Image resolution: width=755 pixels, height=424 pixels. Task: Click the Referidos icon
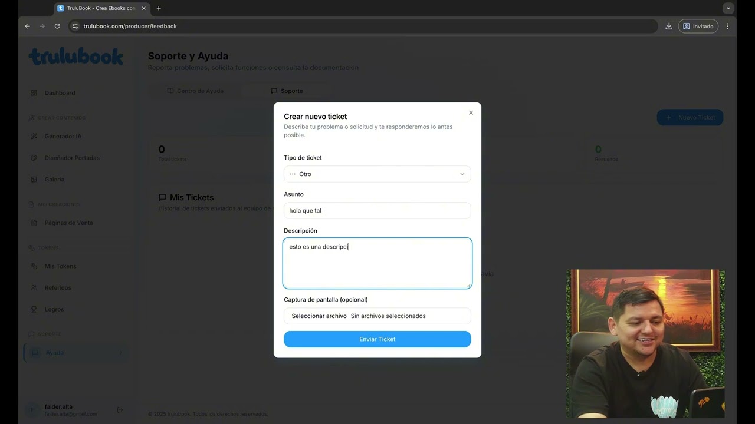pyautogui.click(x=34, y=288)
